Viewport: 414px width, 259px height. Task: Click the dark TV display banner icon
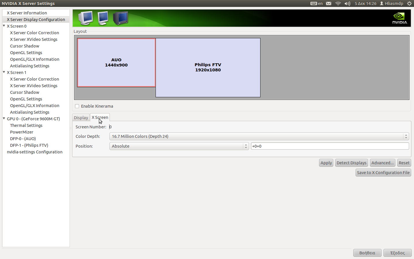click(x=120, y=18)
